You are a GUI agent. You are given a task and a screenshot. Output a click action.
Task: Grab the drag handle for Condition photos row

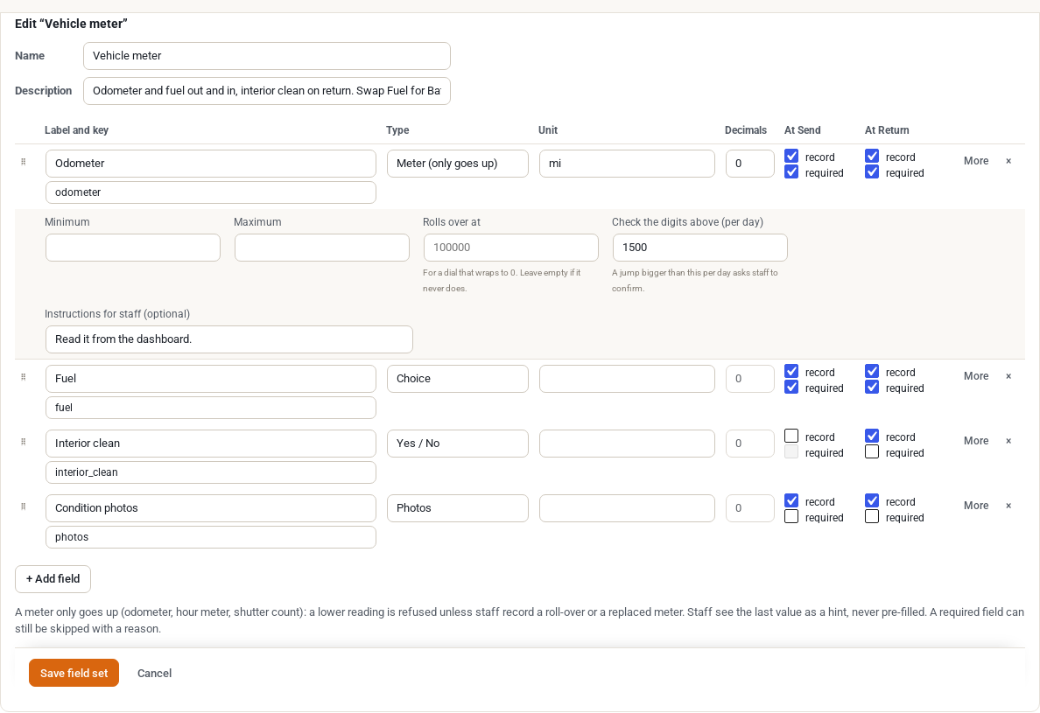[24, 507]
